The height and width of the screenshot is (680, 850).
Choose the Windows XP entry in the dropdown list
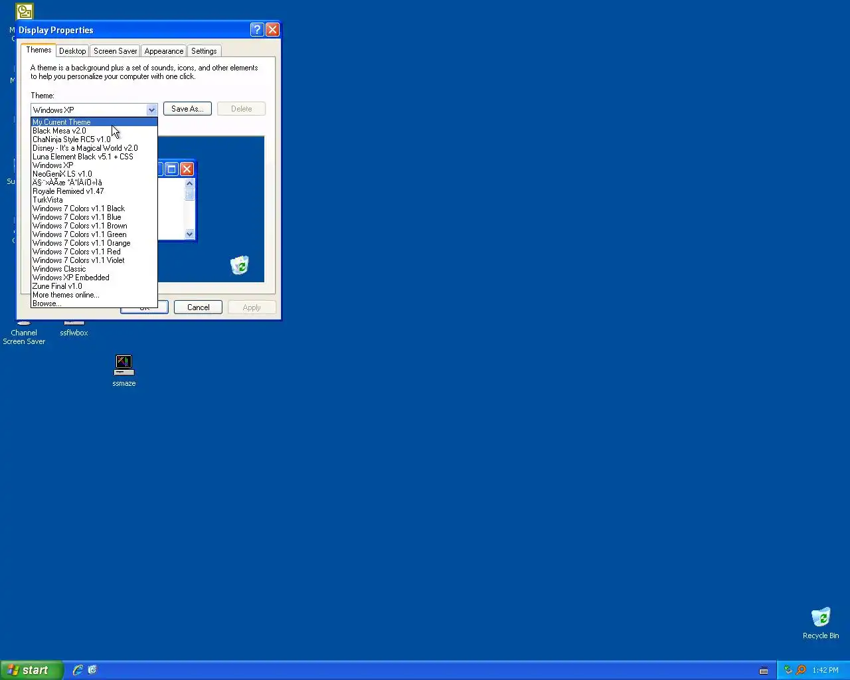point(94,165)
